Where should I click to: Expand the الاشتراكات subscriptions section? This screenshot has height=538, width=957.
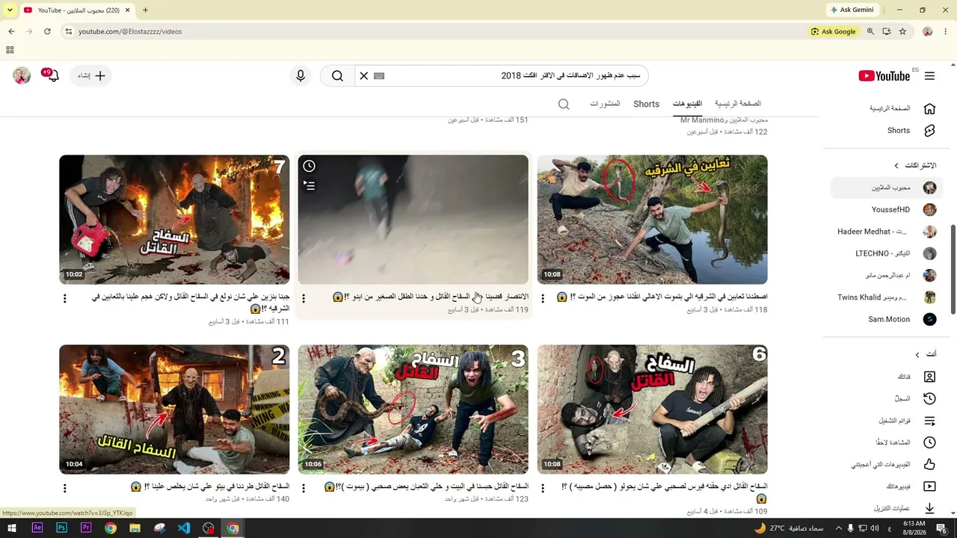[x=915, y=165]
